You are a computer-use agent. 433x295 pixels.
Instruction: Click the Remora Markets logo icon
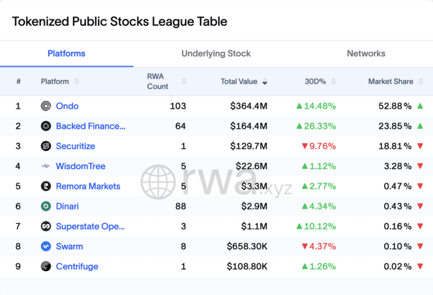(x=46, y=186)
